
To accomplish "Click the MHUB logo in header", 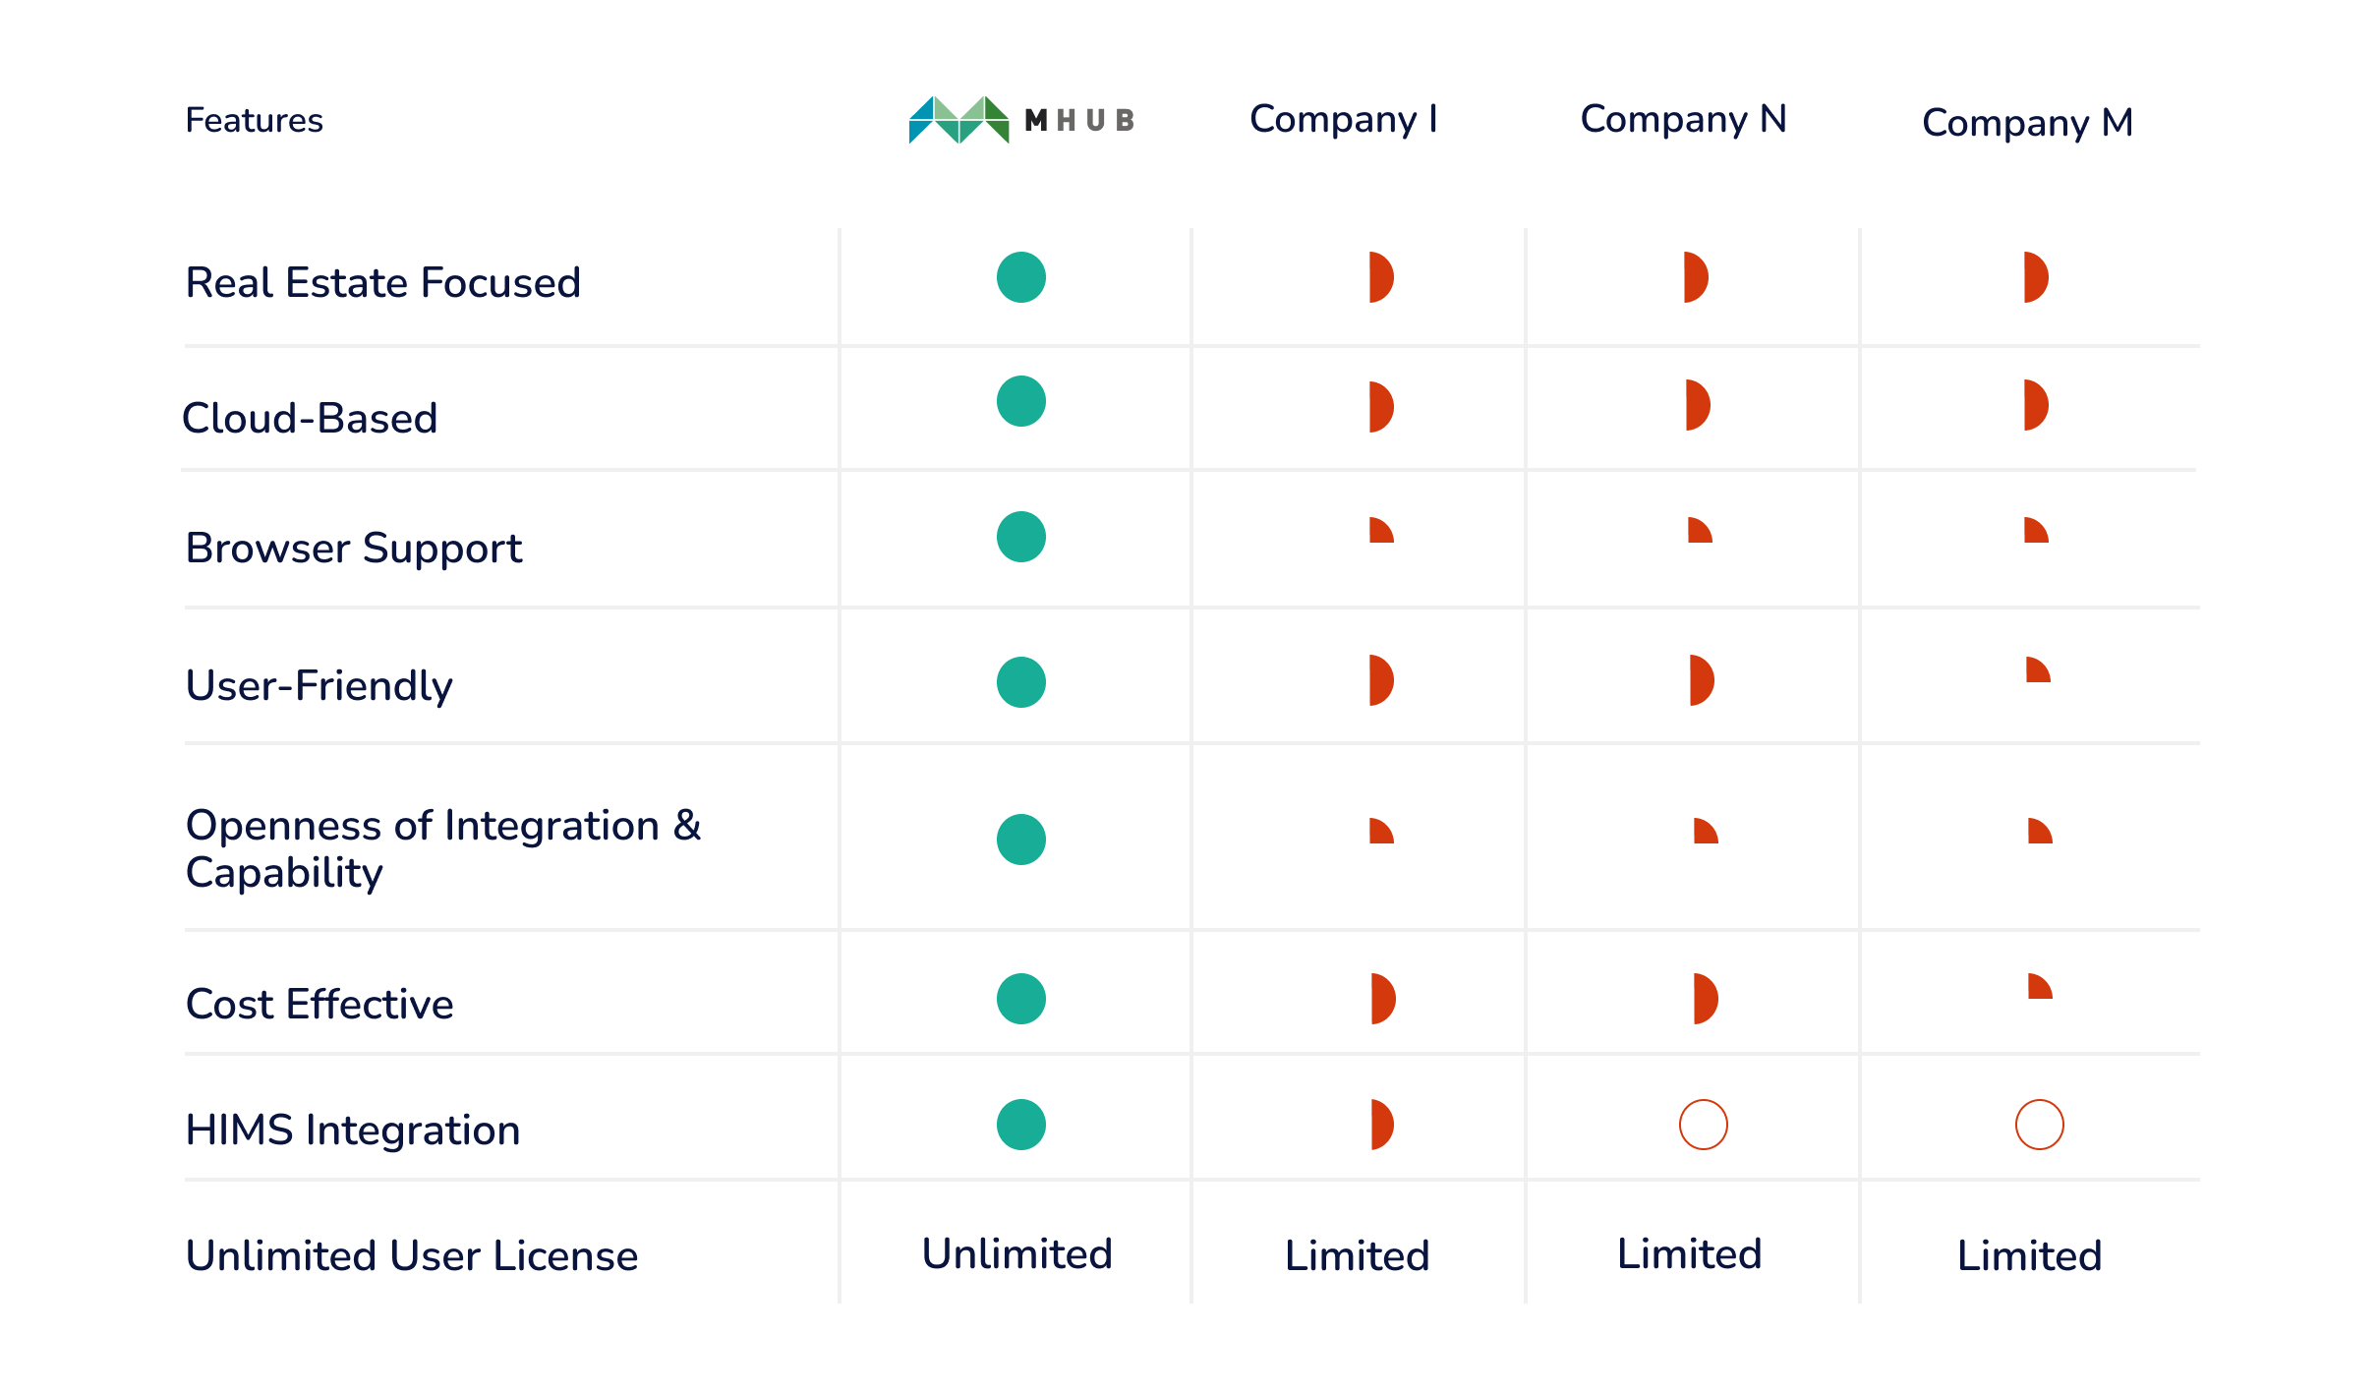I will 1021,120.
